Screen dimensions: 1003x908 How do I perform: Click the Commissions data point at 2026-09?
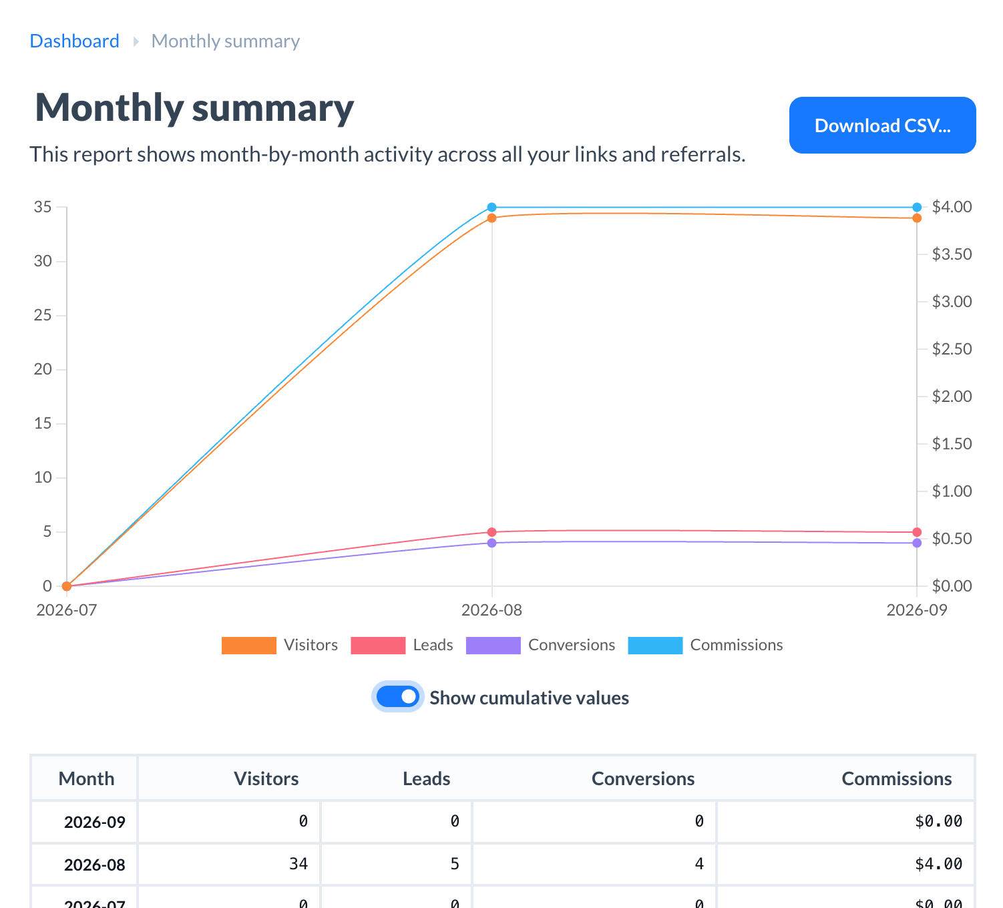tap(917, 207)
